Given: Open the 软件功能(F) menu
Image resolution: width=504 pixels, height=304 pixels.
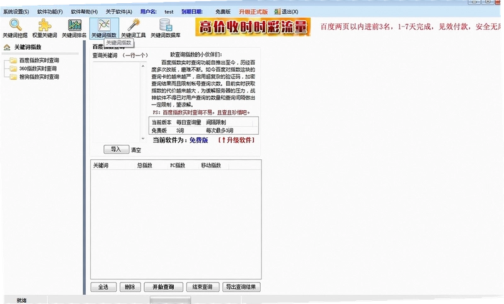Looking at the screenshot, I should click(x=50, y=11).
